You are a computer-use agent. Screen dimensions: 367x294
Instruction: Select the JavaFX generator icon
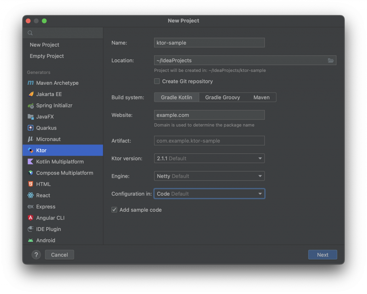coord(31,117)
